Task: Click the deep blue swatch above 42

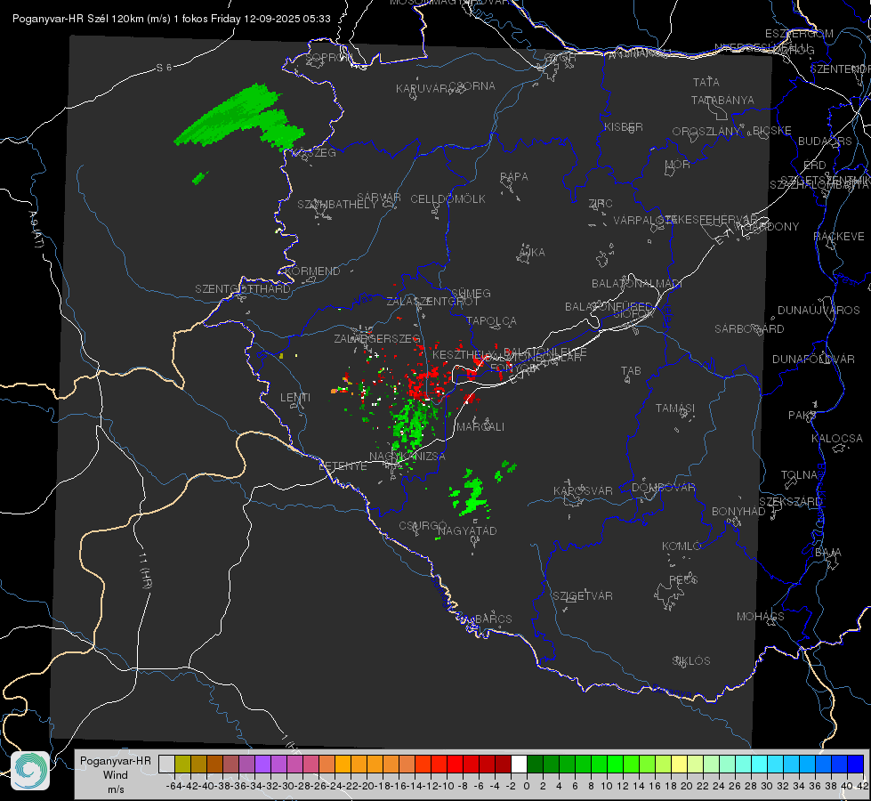Action: click(856, 764)
